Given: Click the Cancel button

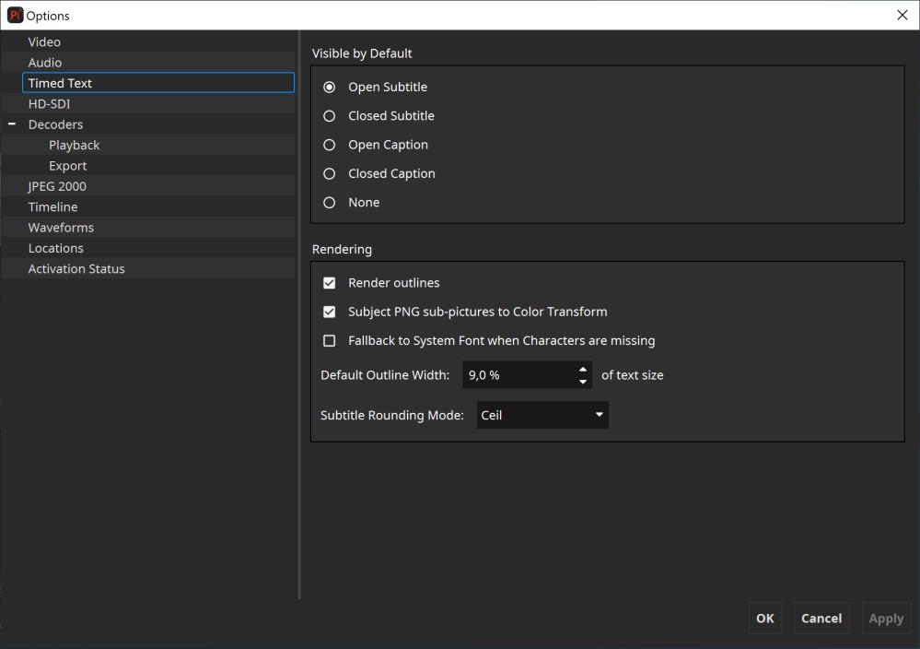Looking at the screenshot, I should point(821,619).
